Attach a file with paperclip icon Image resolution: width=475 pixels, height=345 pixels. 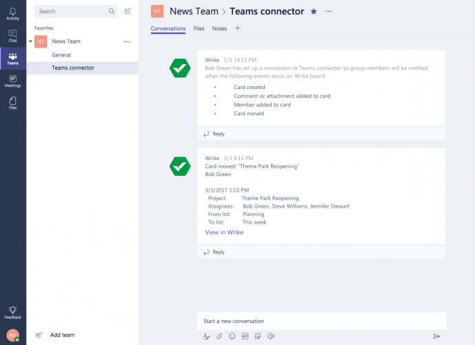tap(219, 336)
